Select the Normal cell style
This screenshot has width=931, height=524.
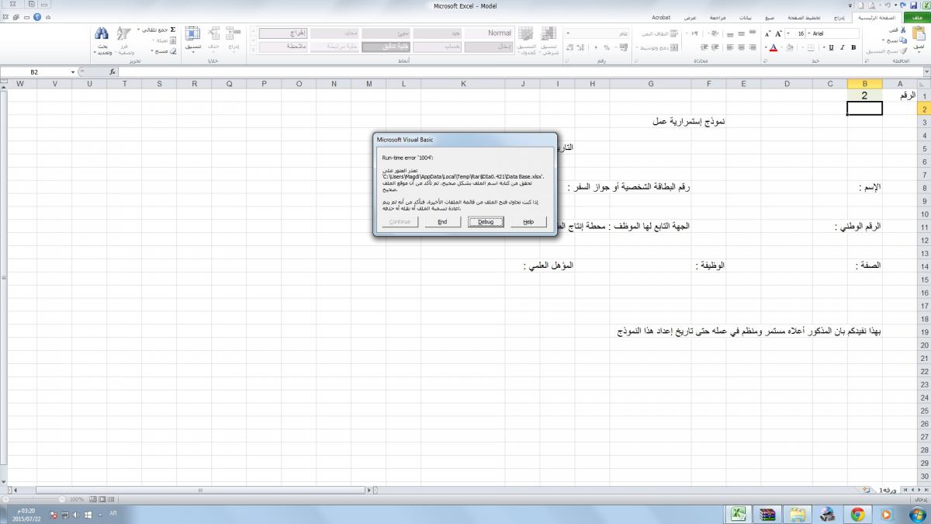pos(489,33)
